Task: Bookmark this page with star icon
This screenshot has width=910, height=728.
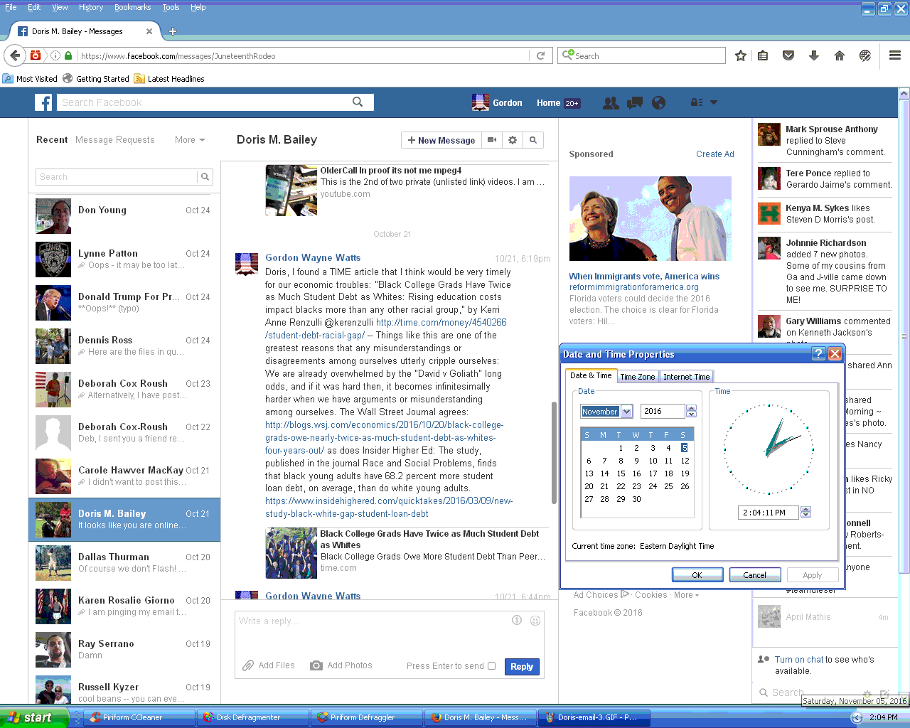Action: tap(740, 55)
